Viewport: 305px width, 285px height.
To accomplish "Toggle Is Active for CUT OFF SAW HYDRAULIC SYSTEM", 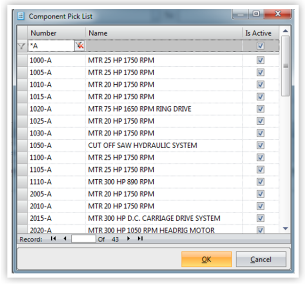I will click(x=261, y=146).
